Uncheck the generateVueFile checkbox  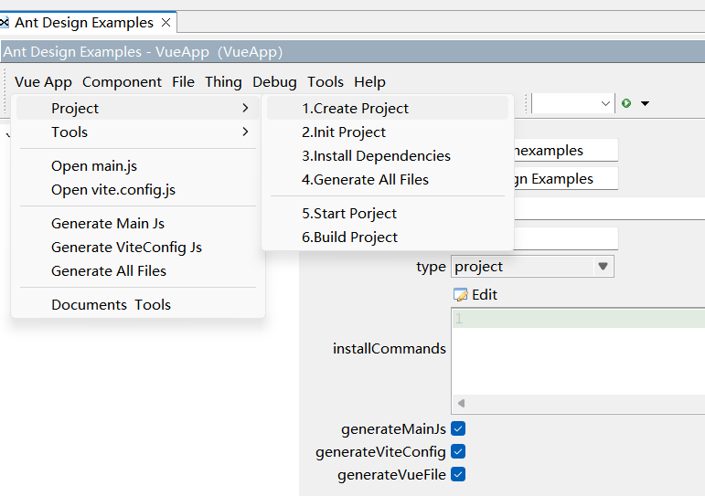pyautogui.click(x=458, y=474)
